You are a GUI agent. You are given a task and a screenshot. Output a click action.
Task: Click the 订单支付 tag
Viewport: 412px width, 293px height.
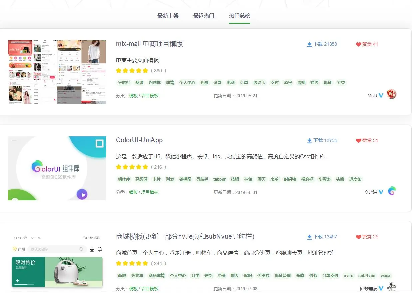pos(330,276)
